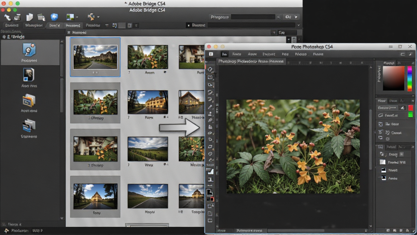Image resolution: width=417 pixels, height=235 pixels.
Task: Click the bottom screen mode icon in Photoshop toolbox
Action: coord(210,221)
